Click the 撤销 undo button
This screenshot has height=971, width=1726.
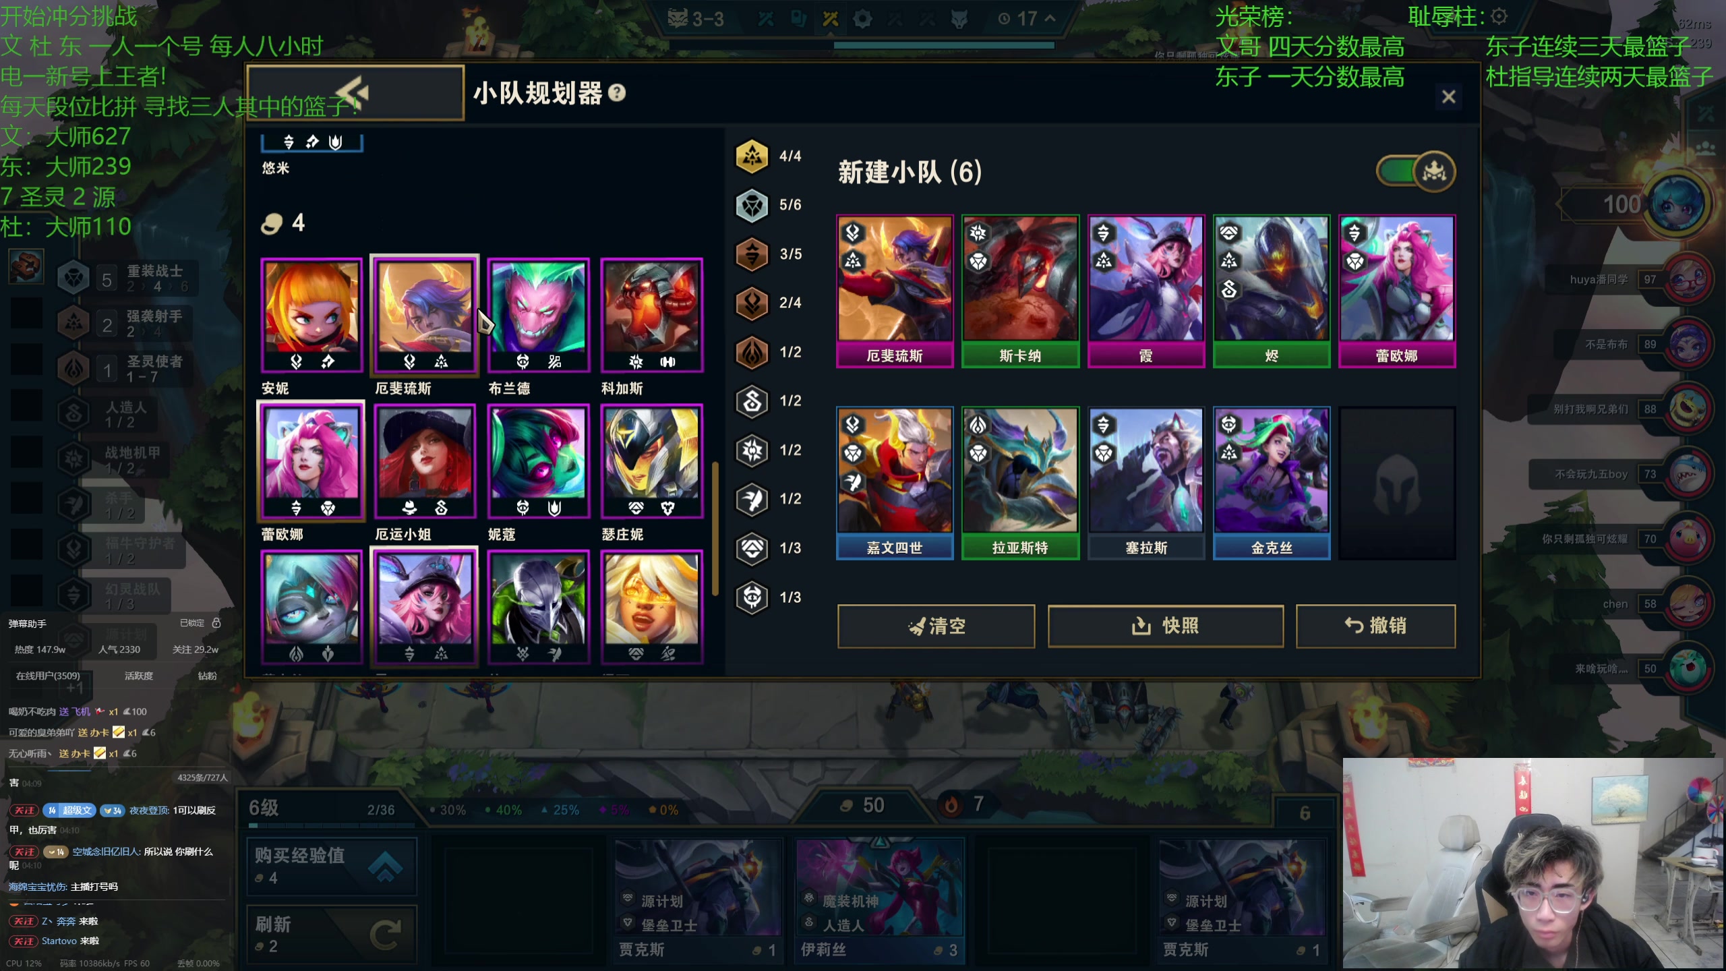point(1375,626)
